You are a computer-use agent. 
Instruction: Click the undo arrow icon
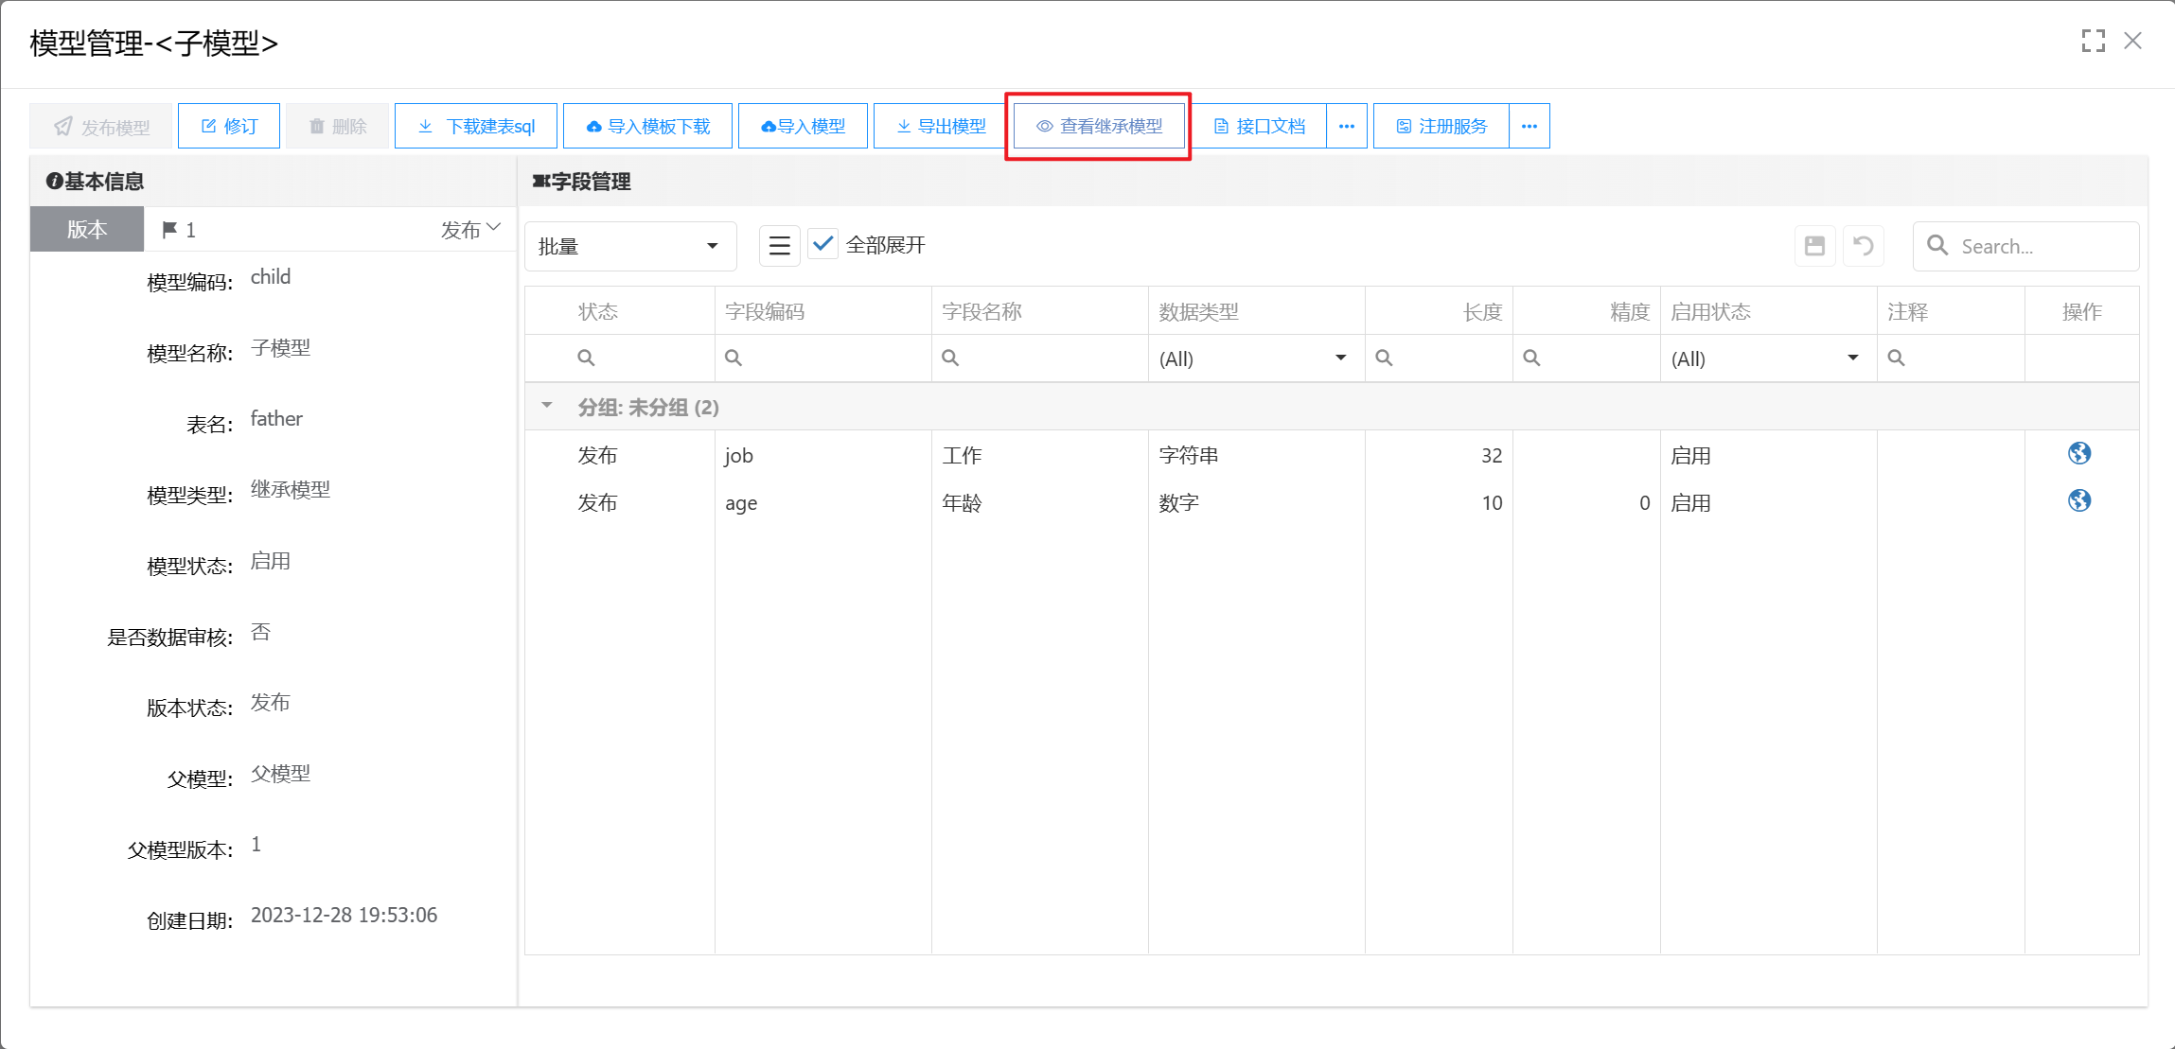click(x=1863, y=246)
